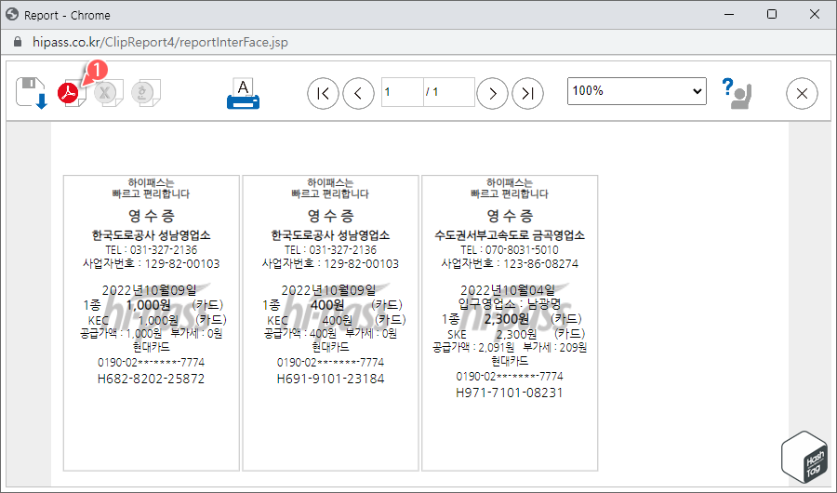Open the help icon with question mark
Screen dimensions: 837x493
(x=737, y=93)
